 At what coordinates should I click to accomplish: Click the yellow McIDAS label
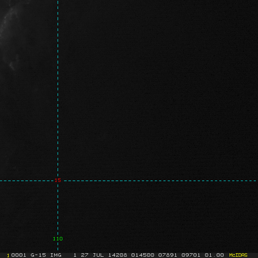tap(238, 255)
